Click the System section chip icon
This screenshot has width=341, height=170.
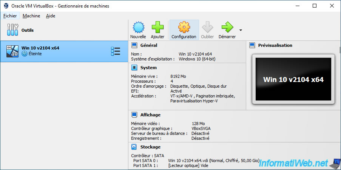click(x=134, y=68)
